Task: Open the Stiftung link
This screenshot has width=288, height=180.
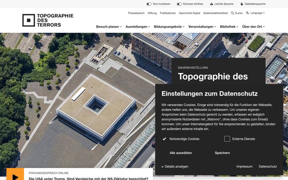Action: (152, 13)
